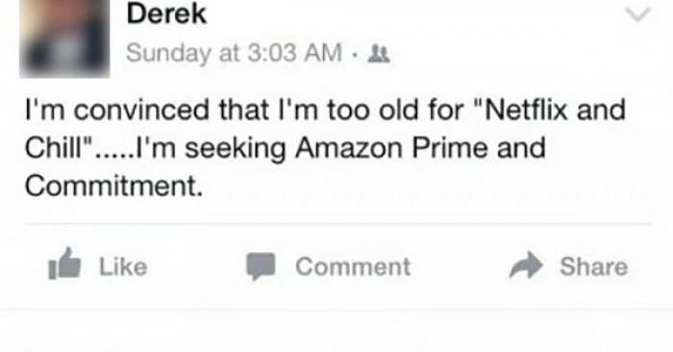Image resolution: width=673 pixels, height=352 pixels.
Task: Click the word convinced in the first line
Action: click(x=141, y=110)
